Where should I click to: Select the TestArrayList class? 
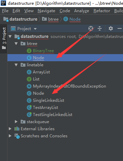45,108
